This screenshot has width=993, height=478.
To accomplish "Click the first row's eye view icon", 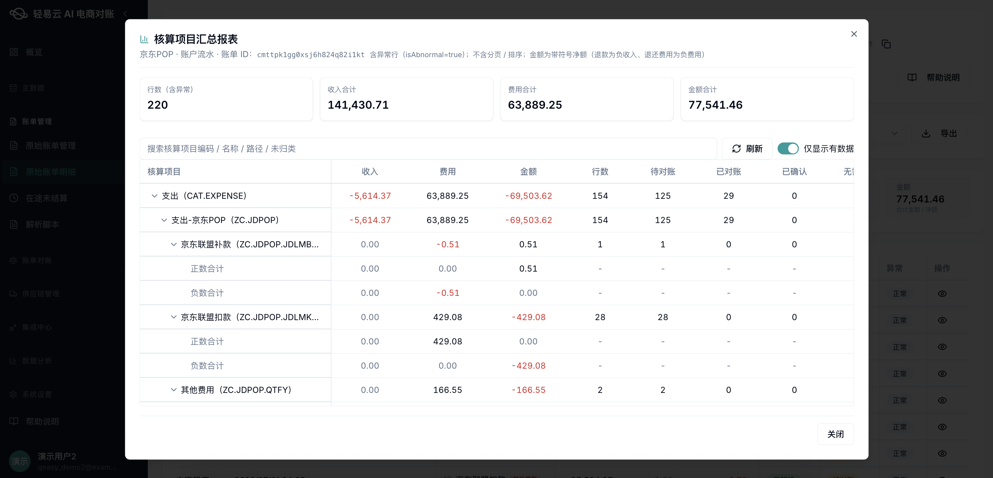I will pos(942,294).
